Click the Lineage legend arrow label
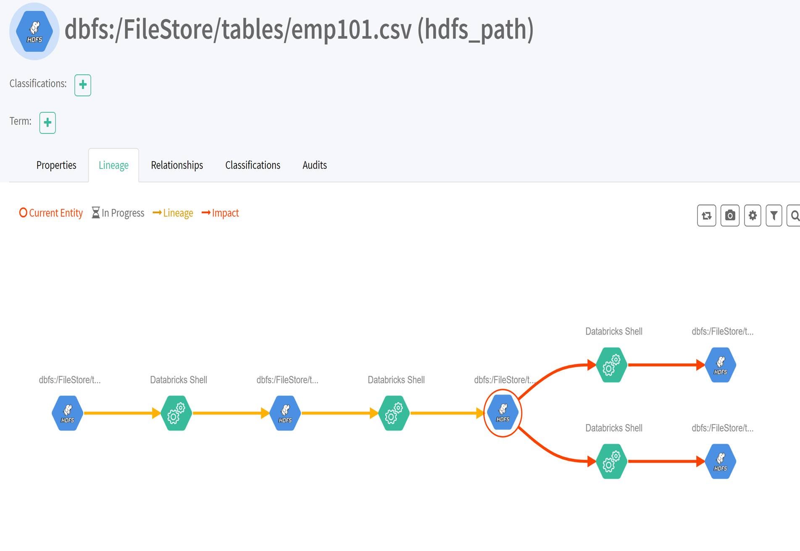The height and width of the screenshot is (551, 800). [173, 213]
